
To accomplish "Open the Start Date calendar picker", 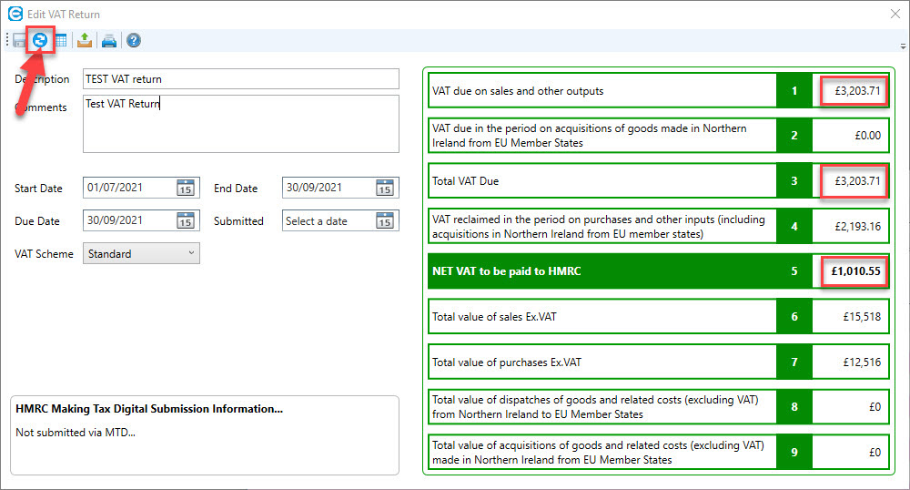I will click(185, 188).
